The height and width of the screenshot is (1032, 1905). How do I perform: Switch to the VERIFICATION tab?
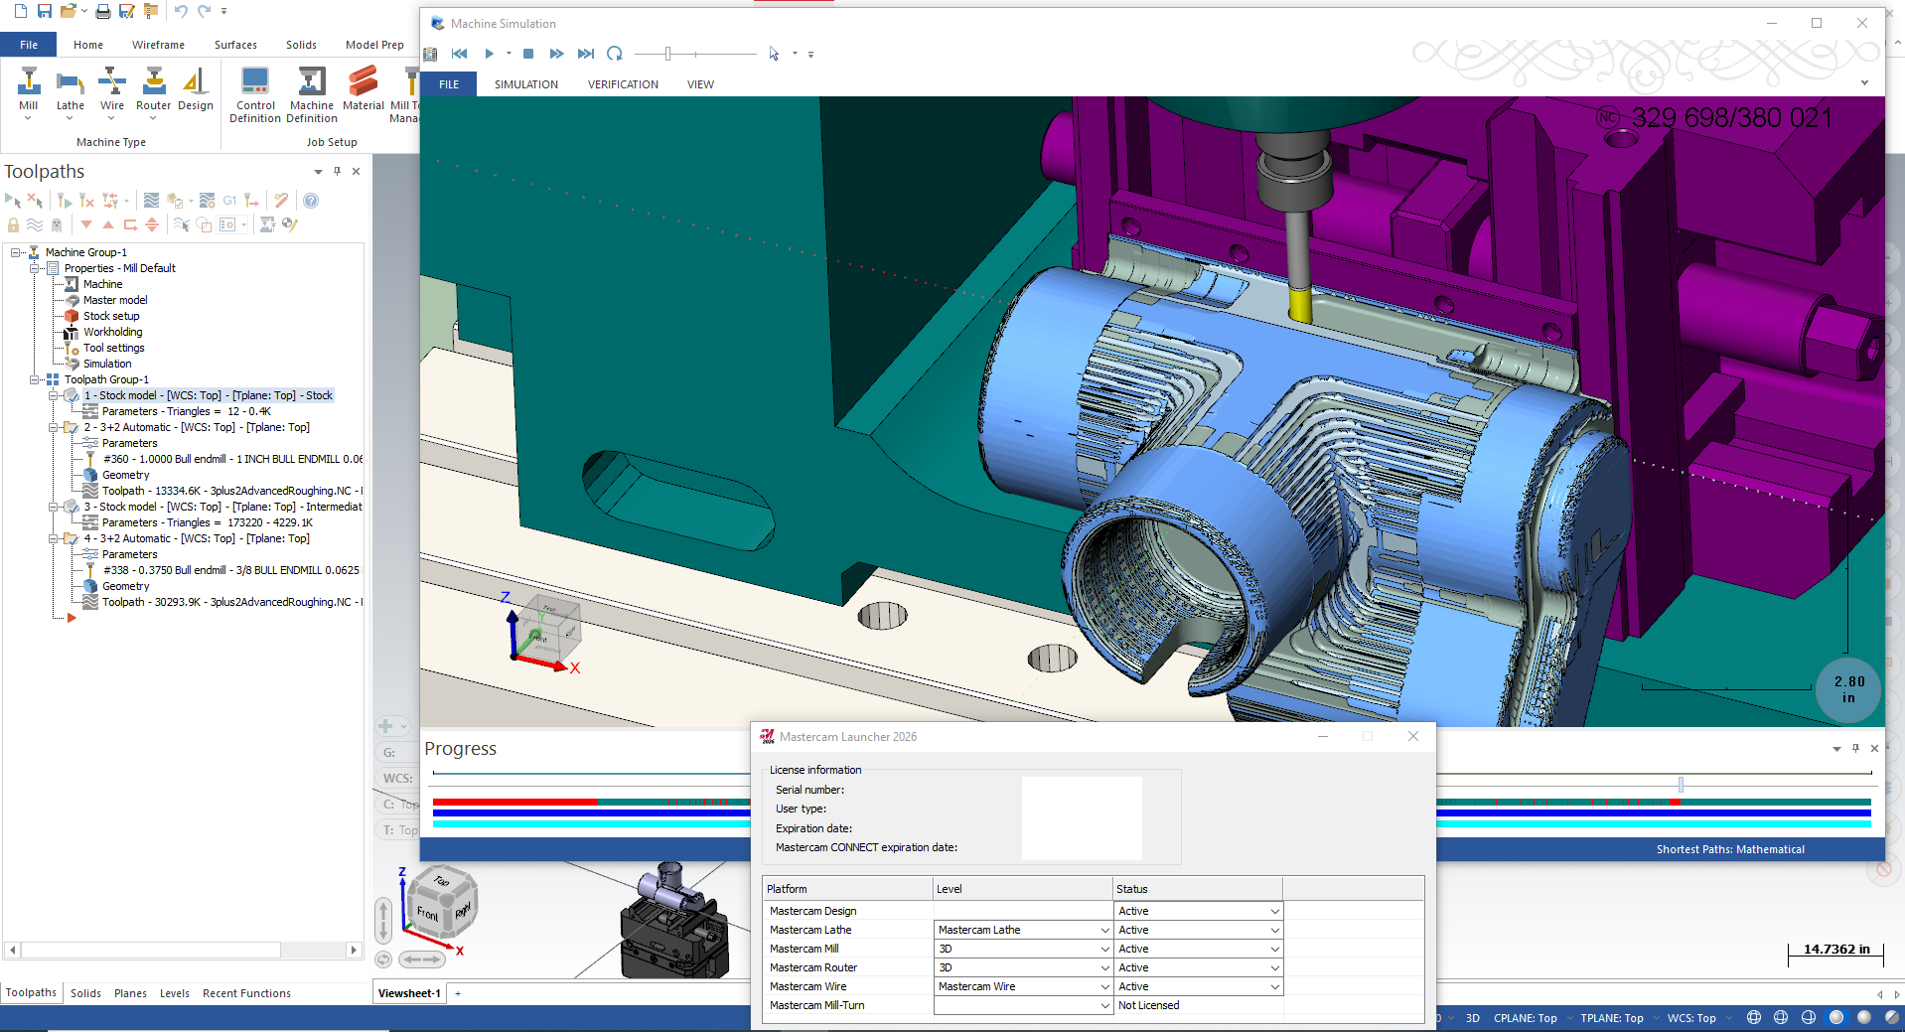(623, 84)
